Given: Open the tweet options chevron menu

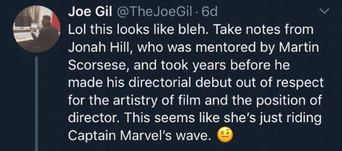Looking at the screenshot, I should point(325,12).
